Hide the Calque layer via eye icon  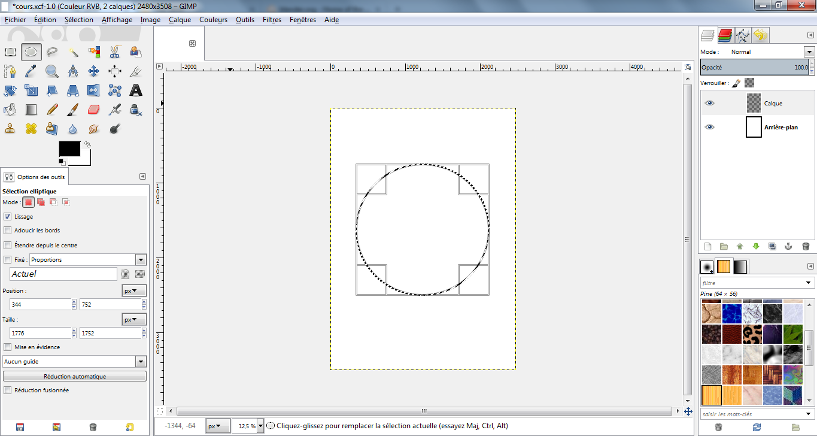click(x=709, y=103)
